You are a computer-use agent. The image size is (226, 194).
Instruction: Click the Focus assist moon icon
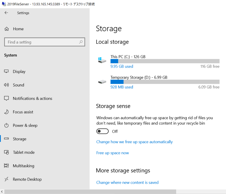point(7,112)
